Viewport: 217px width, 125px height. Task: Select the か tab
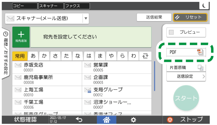tap(44, 56)
